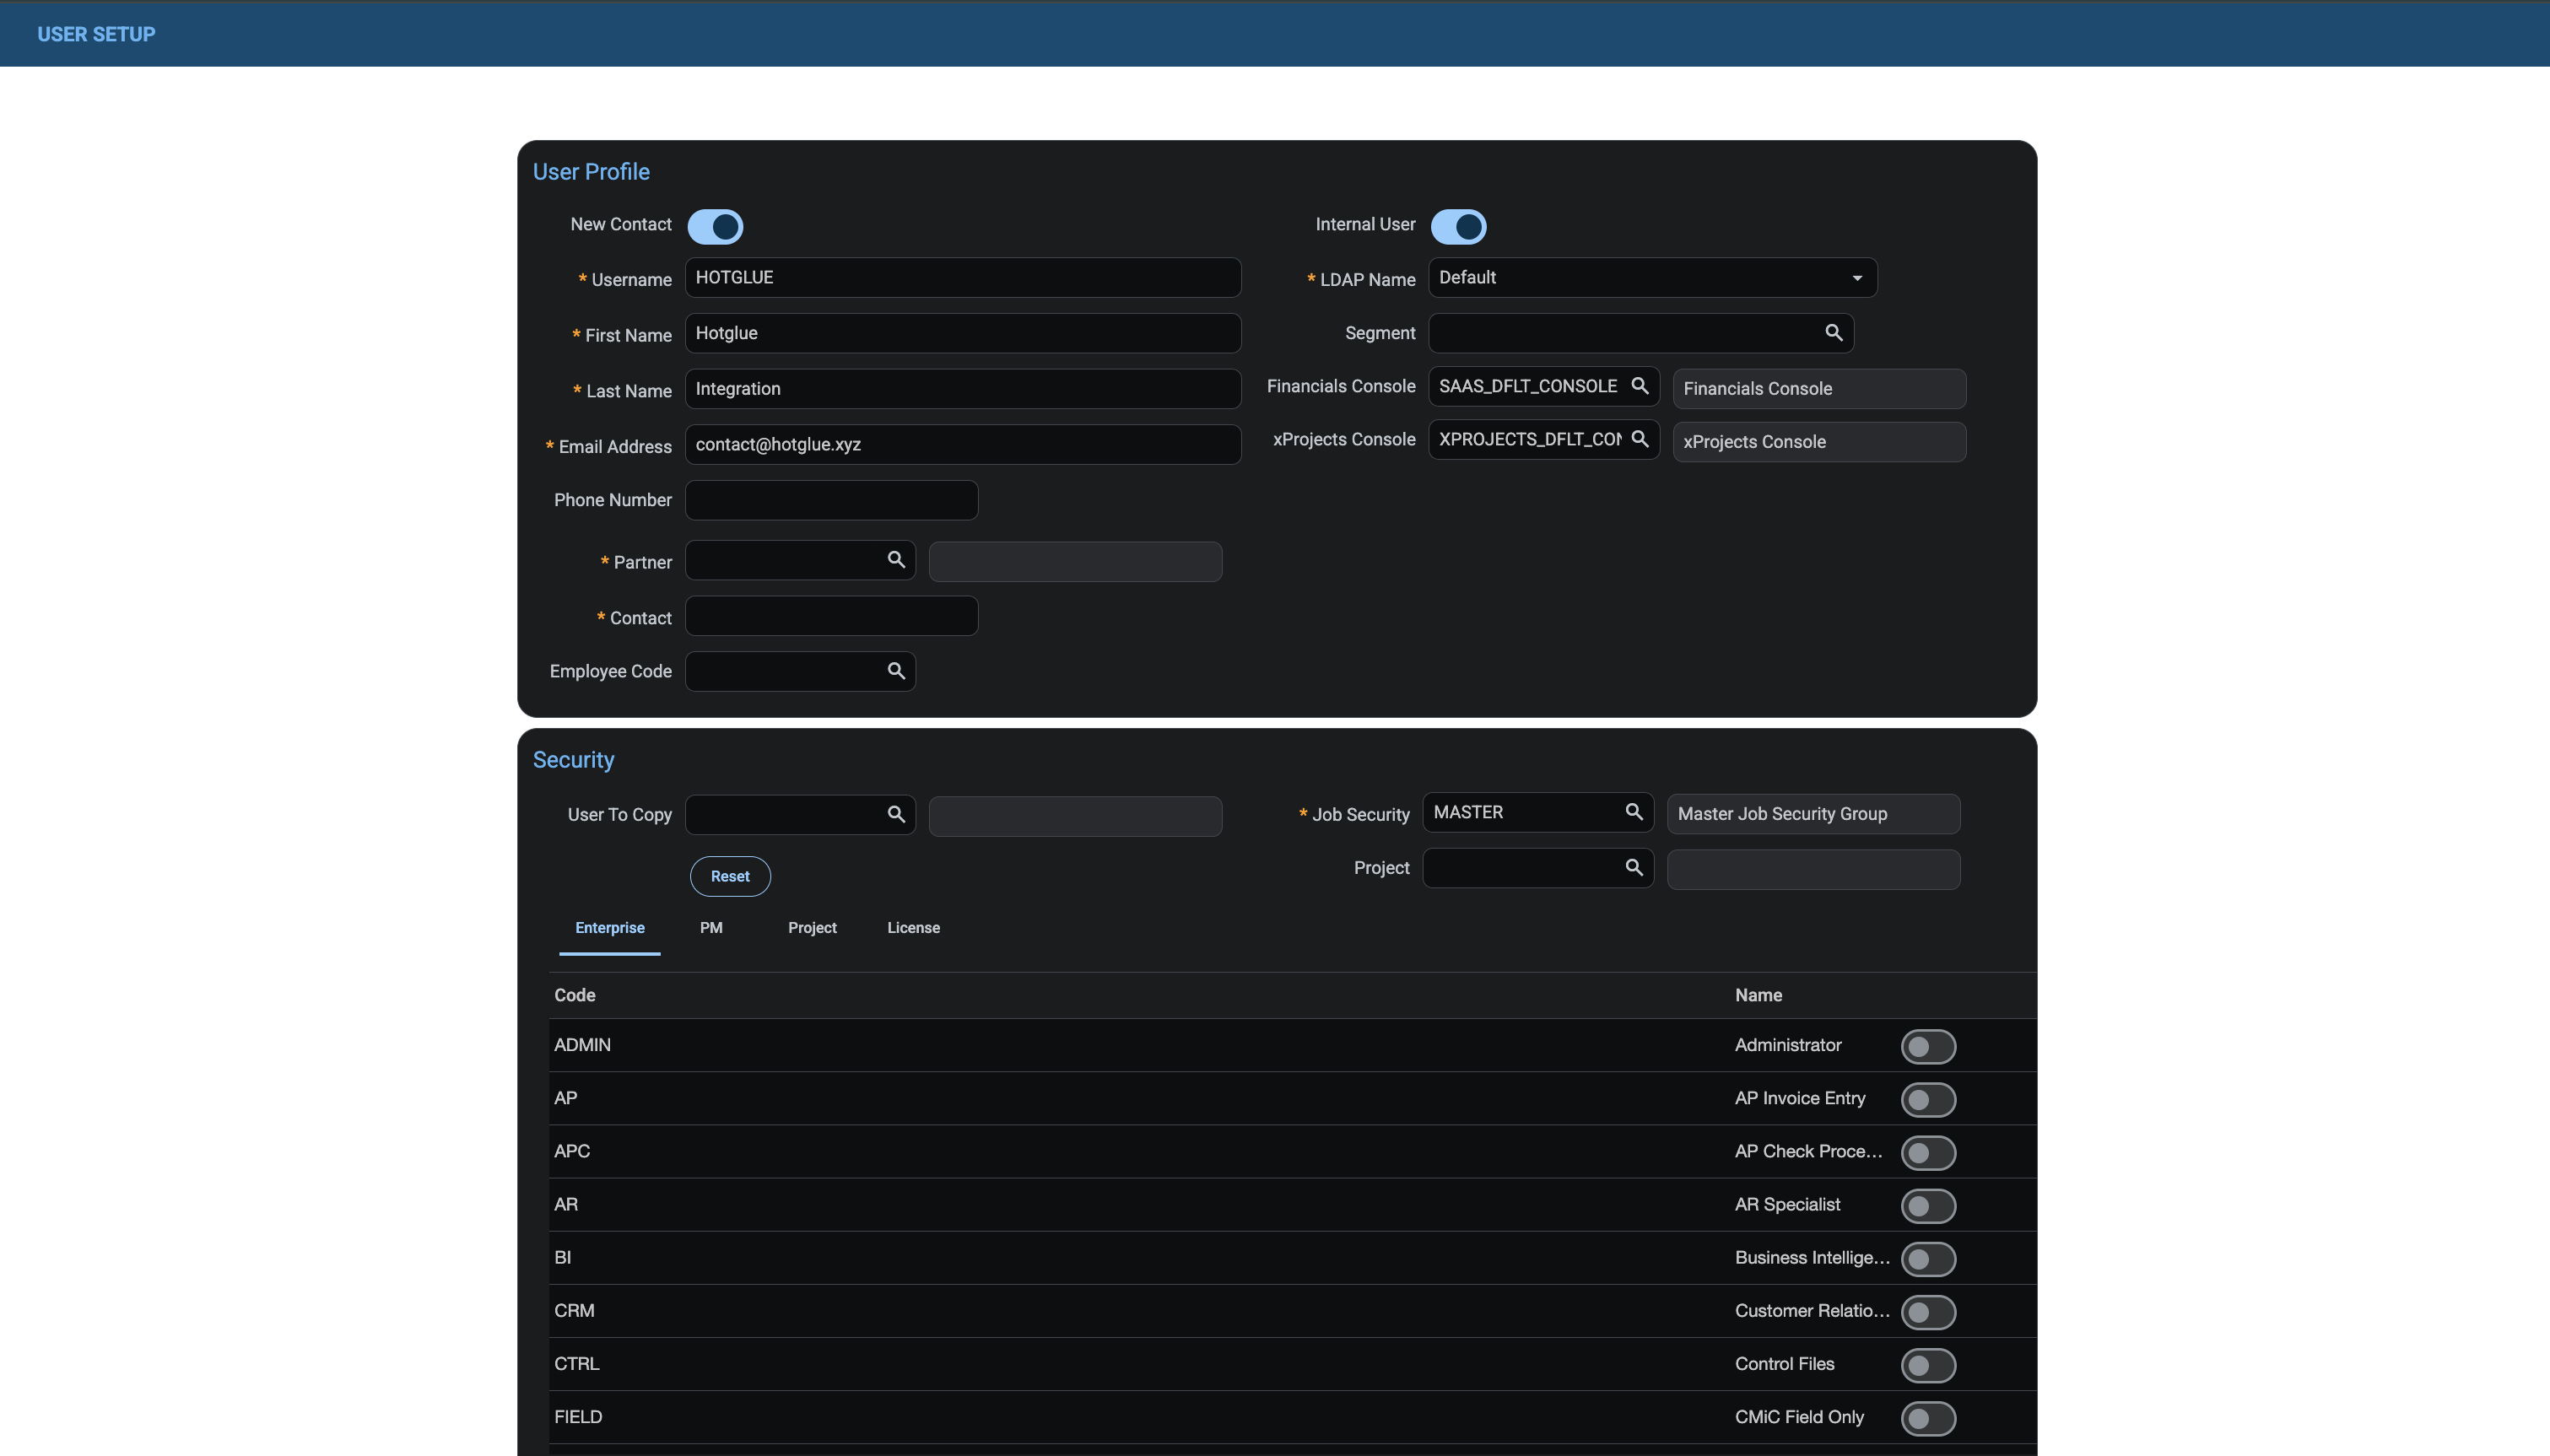
Task: Open the xProjects Console lookup magnifier
Action: (x=1639, y=439)
